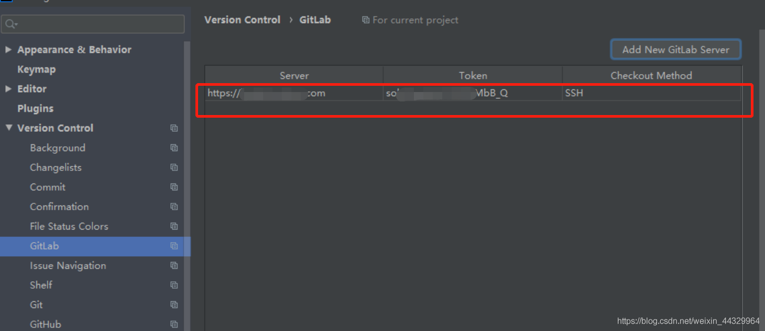This screenshot has height=331, width=765.
Task: Click the icon beside the GitHub entry
Action: pyautogui.click(x=174, y=324)
